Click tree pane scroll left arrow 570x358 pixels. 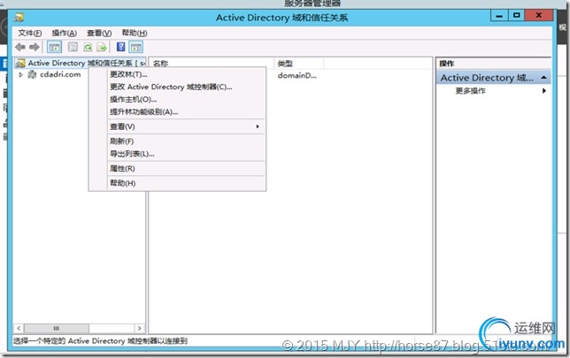tap(19, 328)
